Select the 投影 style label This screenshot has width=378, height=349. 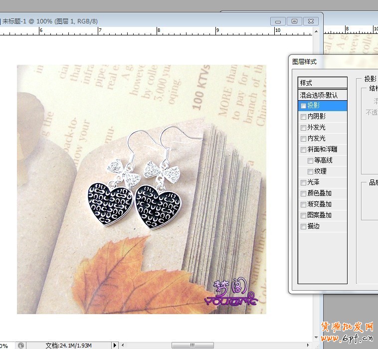coord(313,105)
